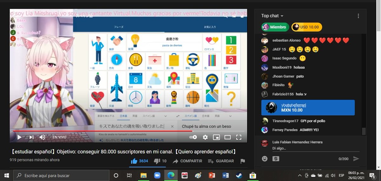The width and height of the screenshot is (381, 181).
Task: Click JAEF 15 username in chat
Action: (x=279, y=49)
